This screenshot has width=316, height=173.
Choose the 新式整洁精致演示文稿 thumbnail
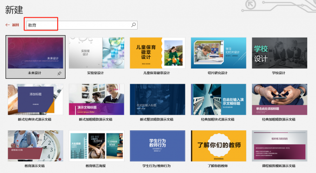(158, 99)
